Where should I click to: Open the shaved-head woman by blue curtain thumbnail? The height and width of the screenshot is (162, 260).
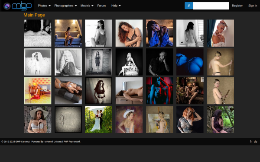pos(221,33)
